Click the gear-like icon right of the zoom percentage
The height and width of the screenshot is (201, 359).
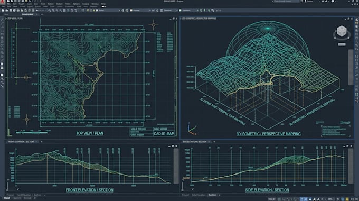338,199
